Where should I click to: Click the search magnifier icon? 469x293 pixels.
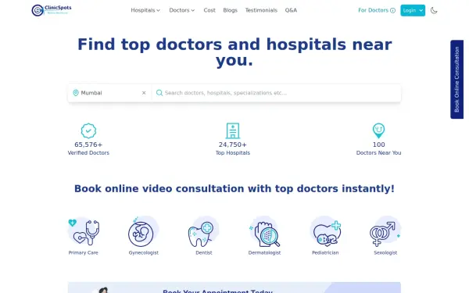(x=159, y=93)
